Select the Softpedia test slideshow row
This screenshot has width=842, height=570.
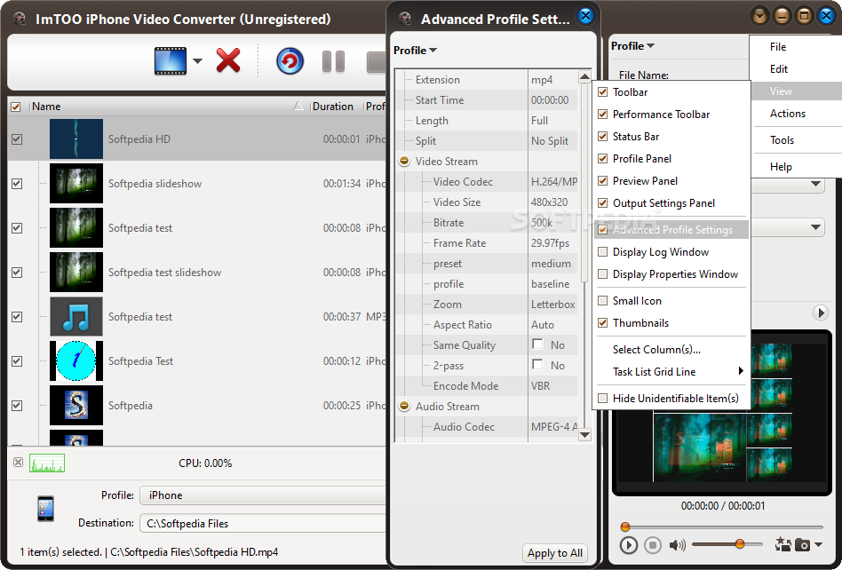197,272
